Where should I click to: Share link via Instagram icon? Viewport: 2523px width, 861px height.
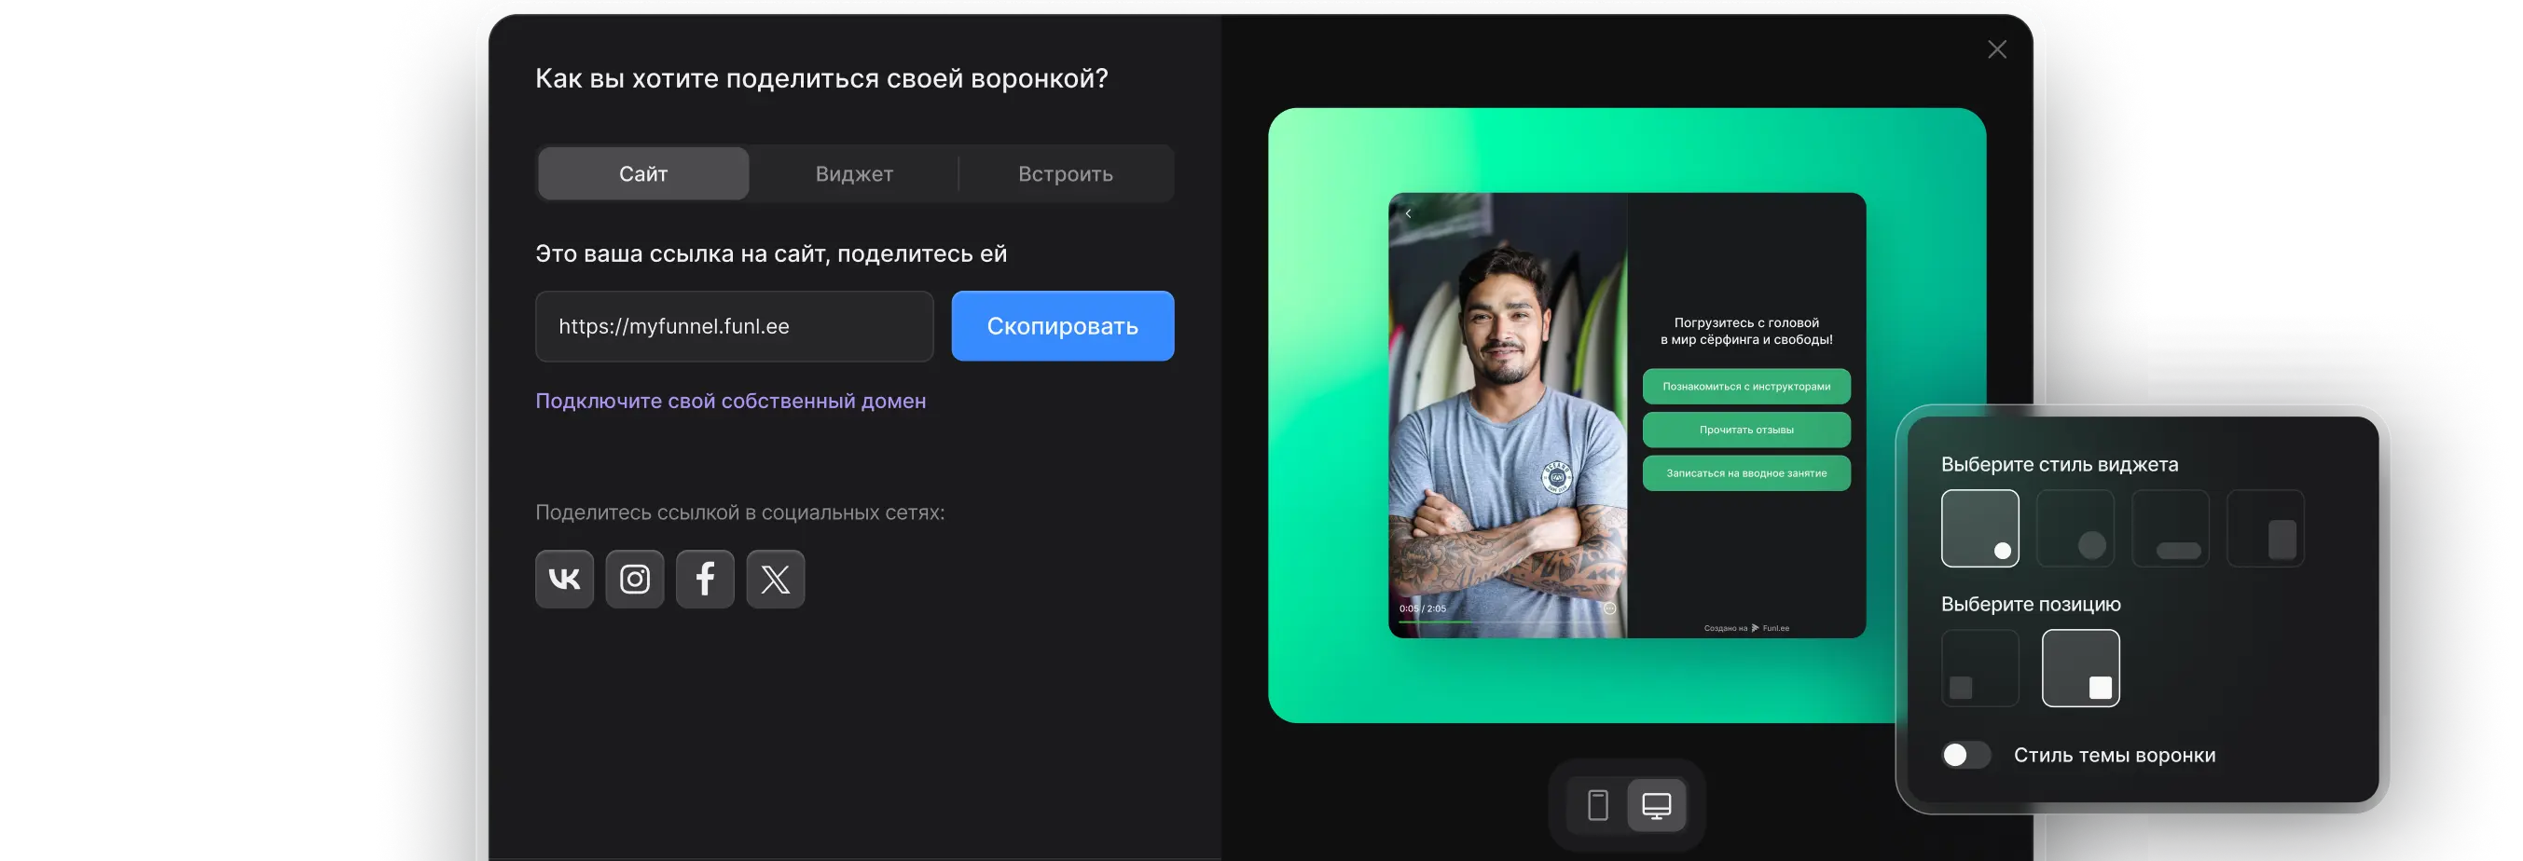pos(635,580)
